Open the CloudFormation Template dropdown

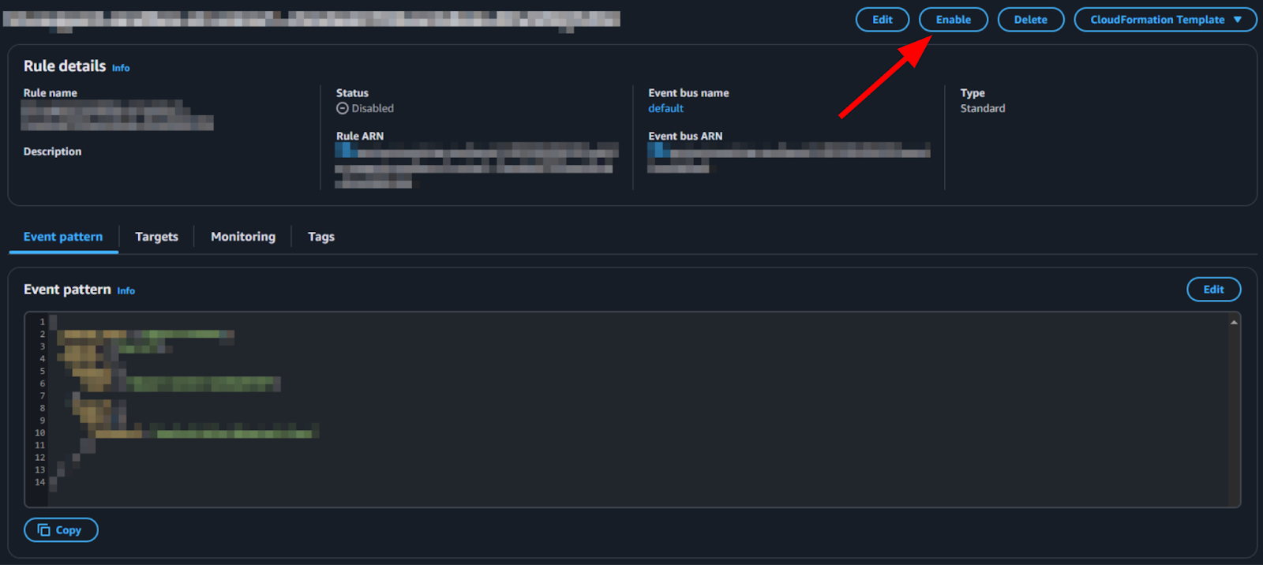tap(1165, 20)
